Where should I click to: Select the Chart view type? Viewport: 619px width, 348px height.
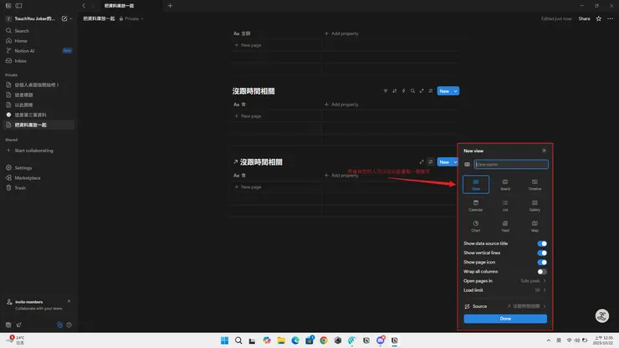[476, 227]
